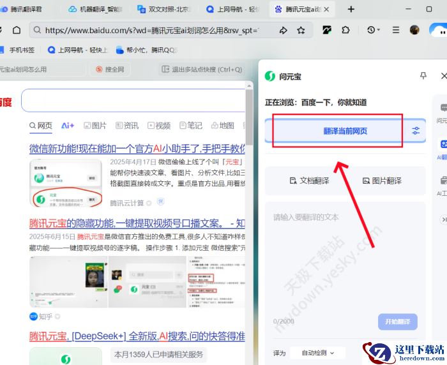Click the 问元宝 logo icon
The width and height of the screenshot is (447, 365).
pos(269,76)
